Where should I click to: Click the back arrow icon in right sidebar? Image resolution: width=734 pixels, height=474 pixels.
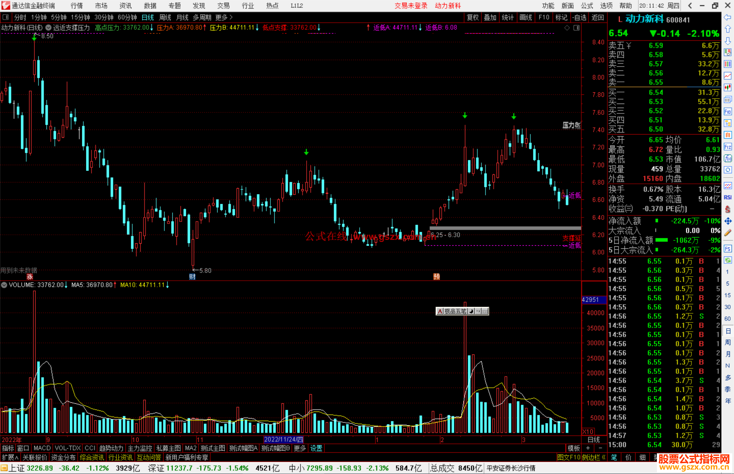[728, 17]
